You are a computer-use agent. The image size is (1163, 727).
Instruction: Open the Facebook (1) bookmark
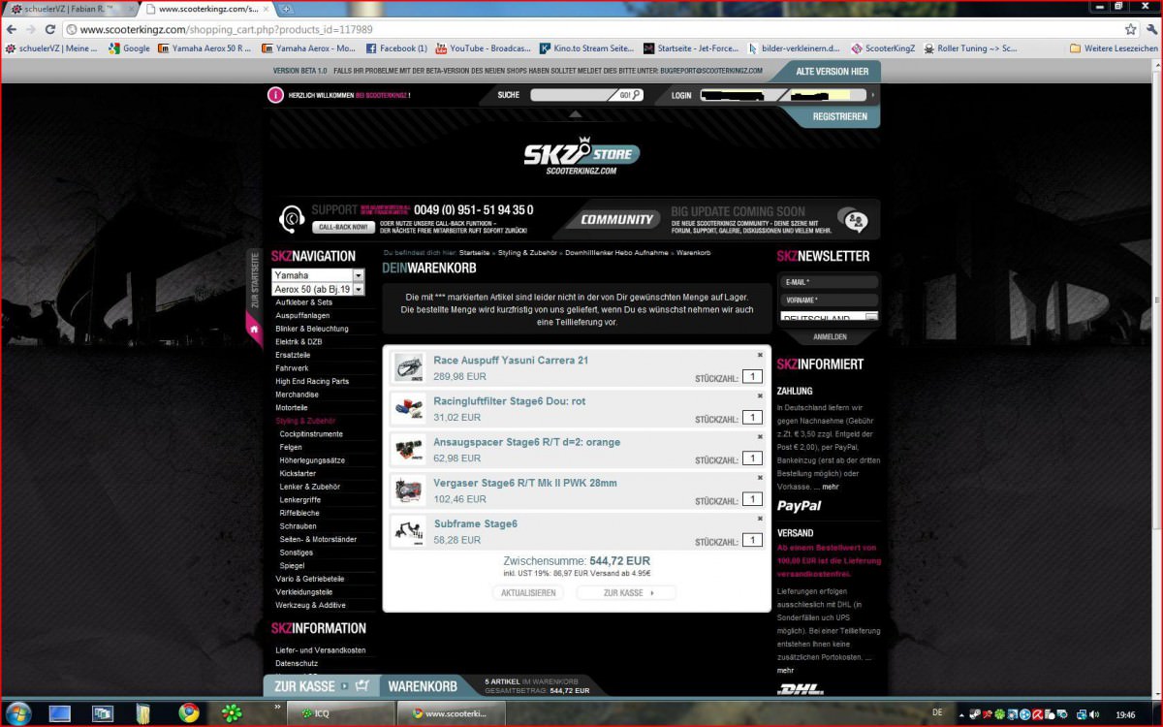395,47
